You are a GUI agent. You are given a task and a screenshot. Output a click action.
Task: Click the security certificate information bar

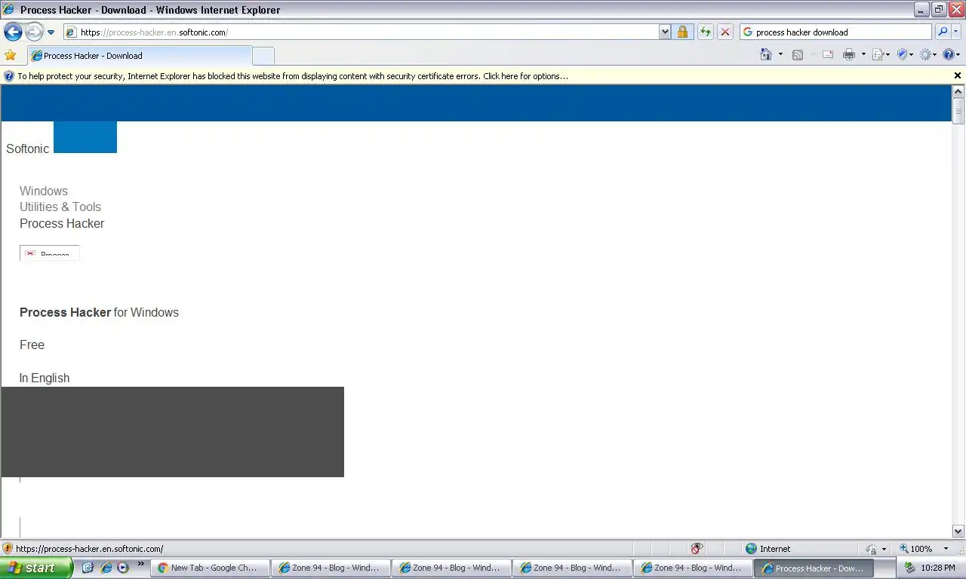click(475, 75)
